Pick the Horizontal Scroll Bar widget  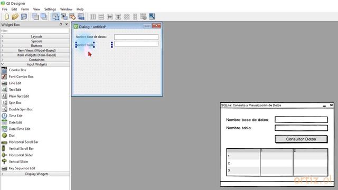click(x=23, y=142)
